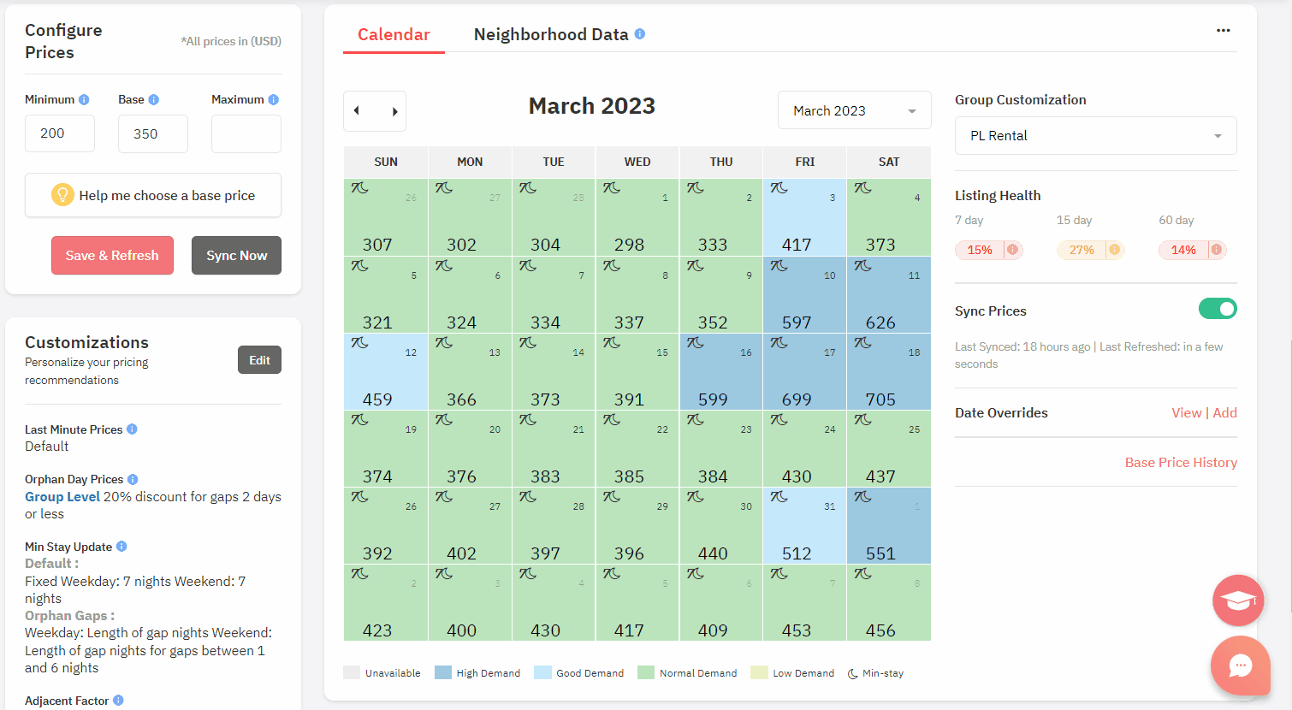Disable the Sync Prices toggle
1292x710 pixels.
point(1218,309)
